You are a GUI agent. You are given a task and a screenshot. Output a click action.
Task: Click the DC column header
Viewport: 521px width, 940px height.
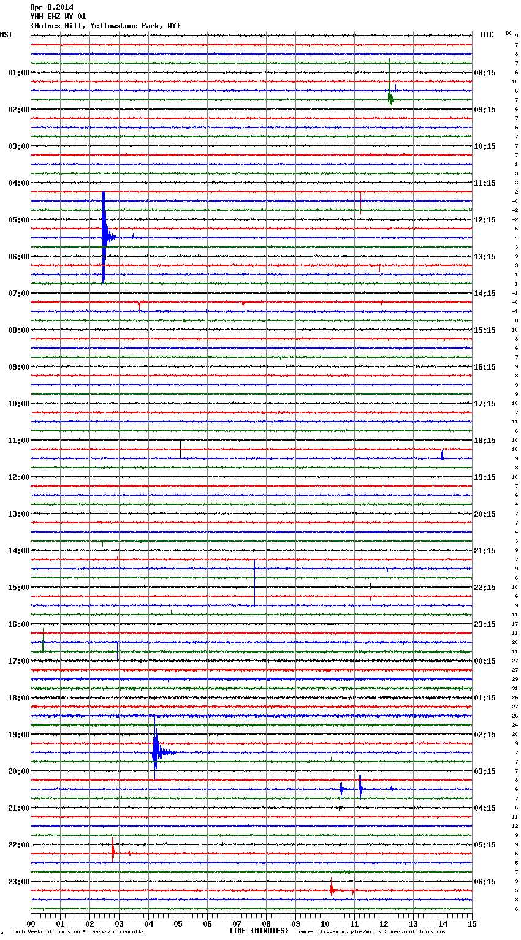click(x=509, y=33)
